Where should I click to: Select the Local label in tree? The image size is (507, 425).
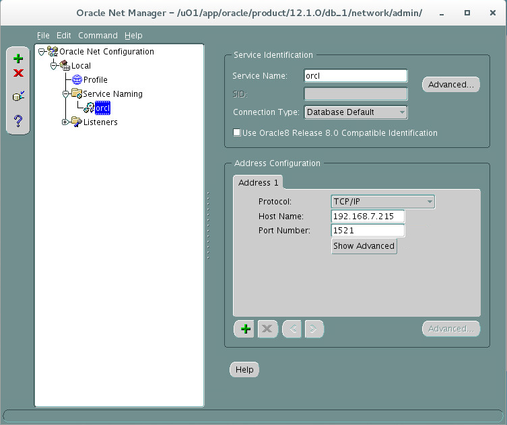pos(81,65)
